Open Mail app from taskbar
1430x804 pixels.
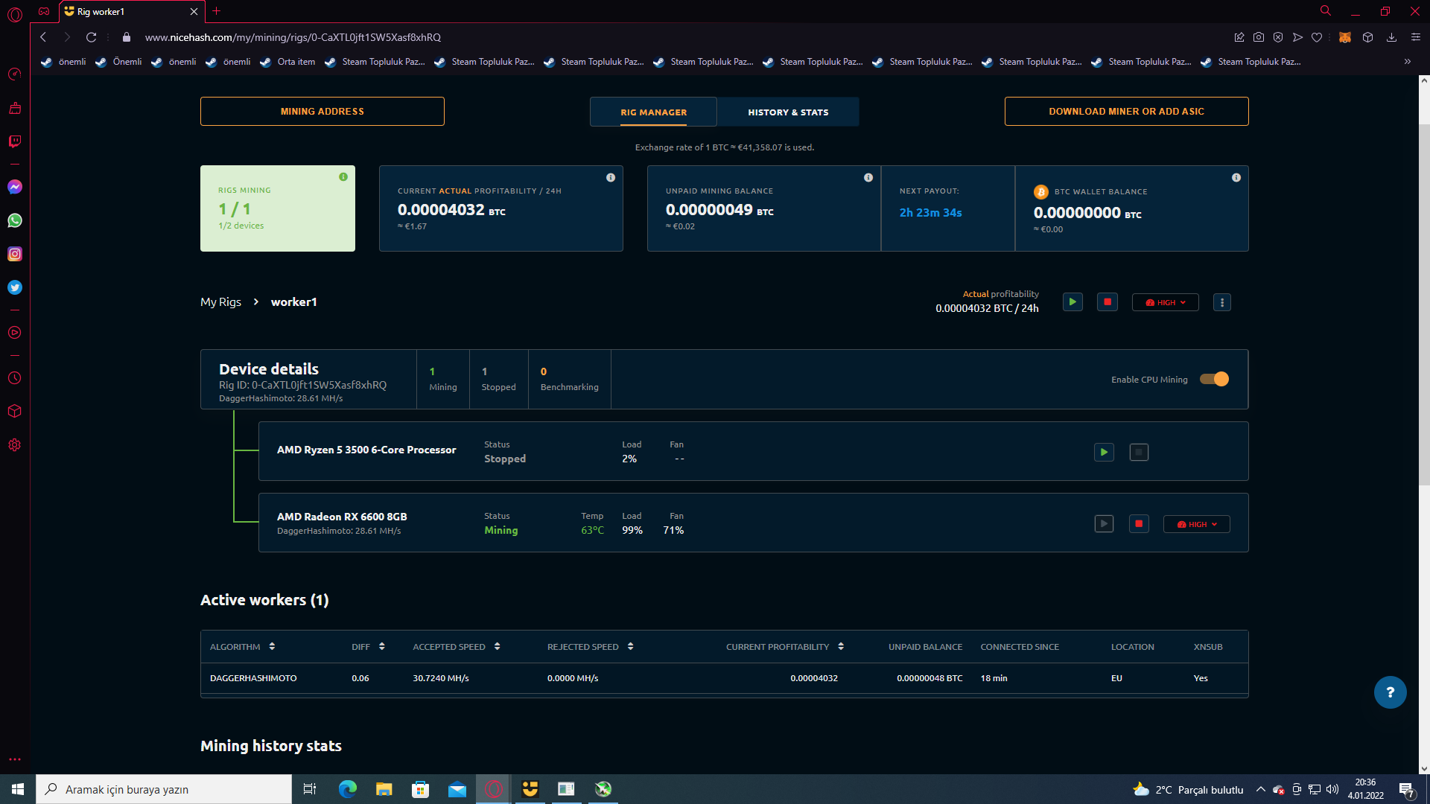[x=457, y=789]
